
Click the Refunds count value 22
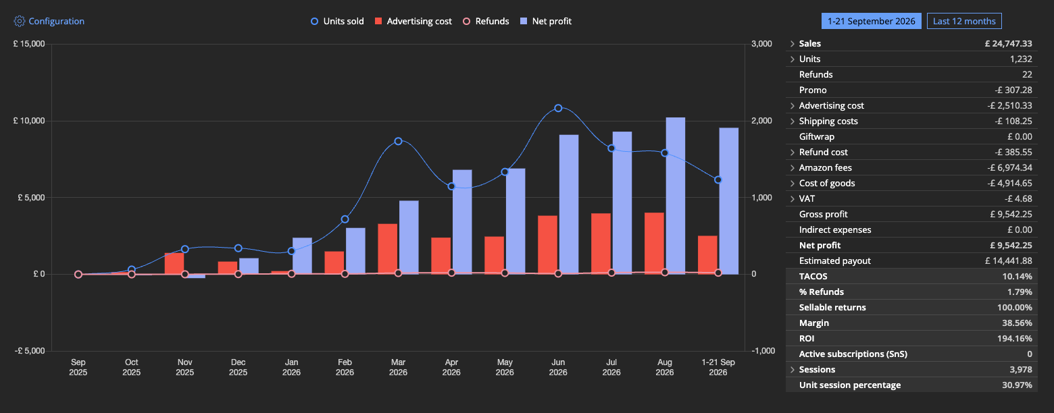point(1027,75)
